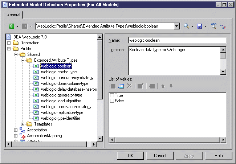Expand the AssociationMapping node

click(16, 136)
